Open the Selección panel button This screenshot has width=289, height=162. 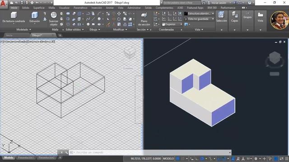click(221, 17)
